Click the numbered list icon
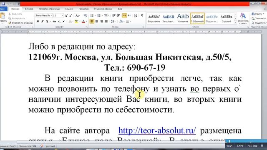 [99, 16]
